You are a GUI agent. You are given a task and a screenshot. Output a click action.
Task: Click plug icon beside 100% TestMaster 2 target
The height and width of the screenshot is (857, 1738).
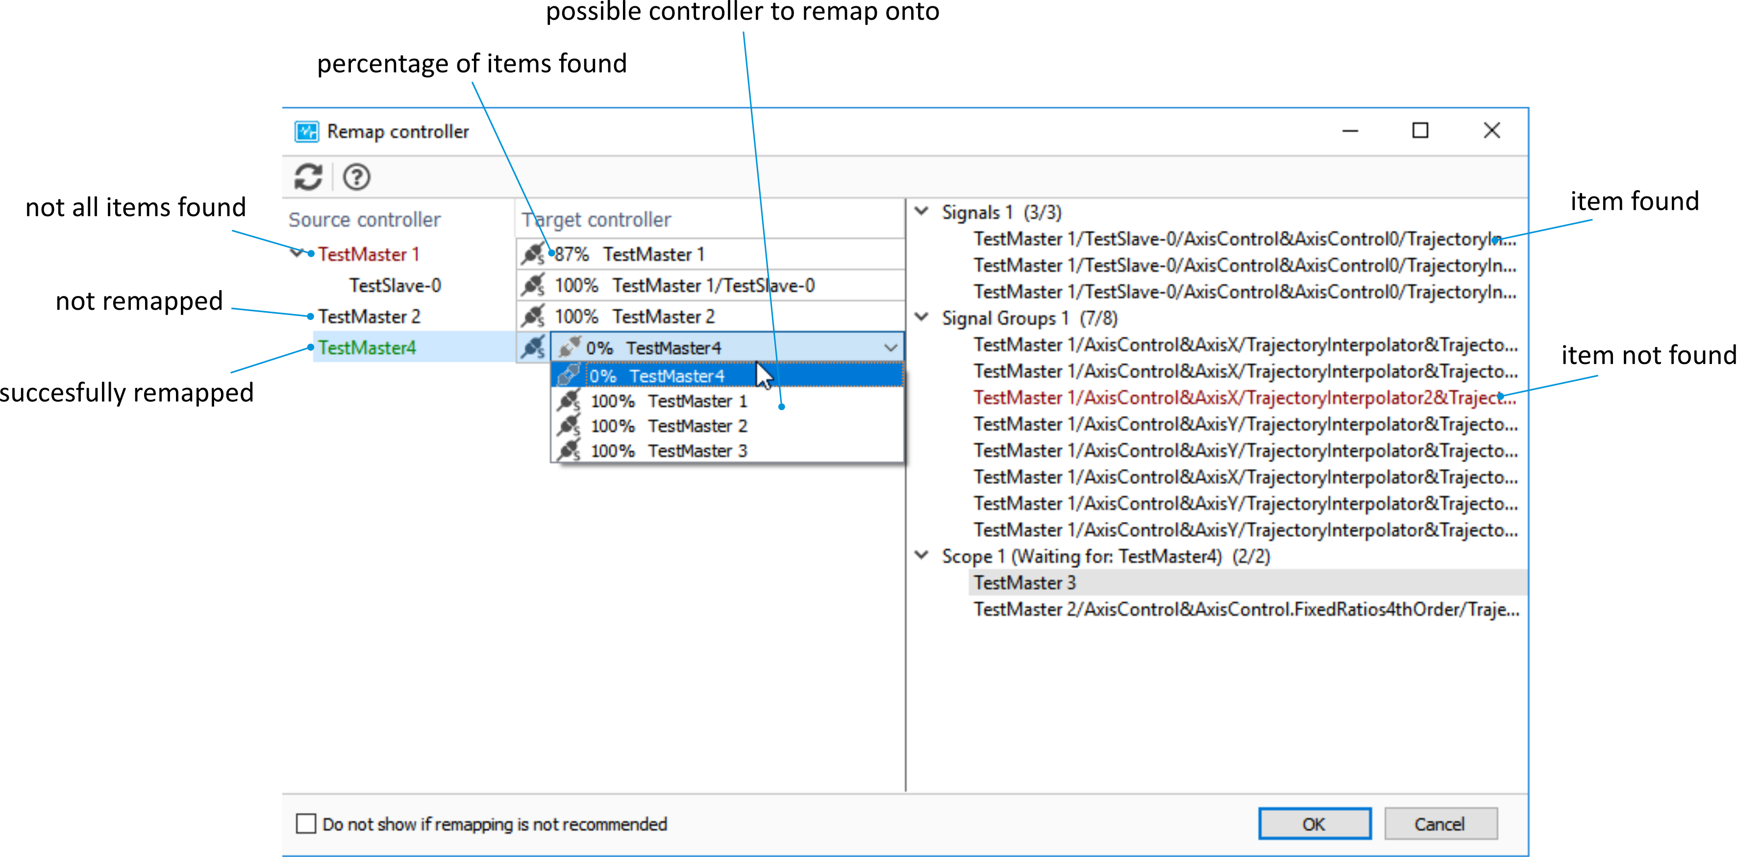click(x=533, y=316)
